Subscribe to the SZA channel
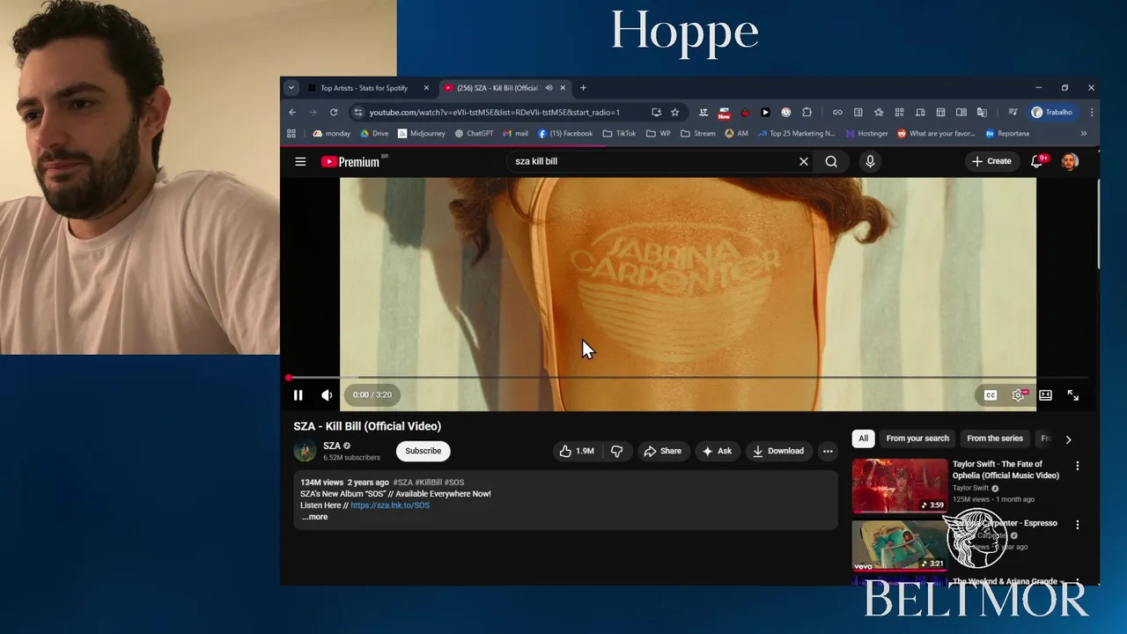Screen dimensions: 1127x634 (x=423, y=451)
